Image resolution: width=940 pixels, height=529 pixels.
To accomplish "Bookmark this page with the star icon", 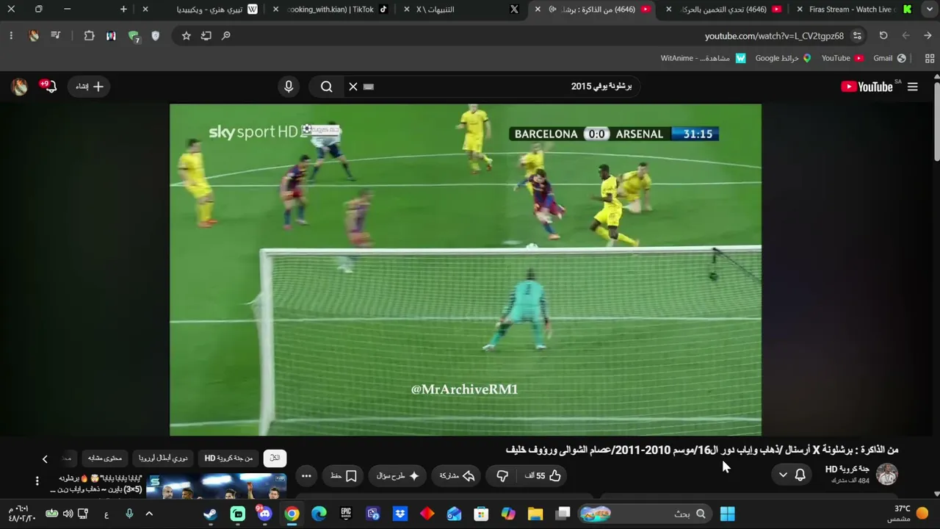I will tap(187, 35).
